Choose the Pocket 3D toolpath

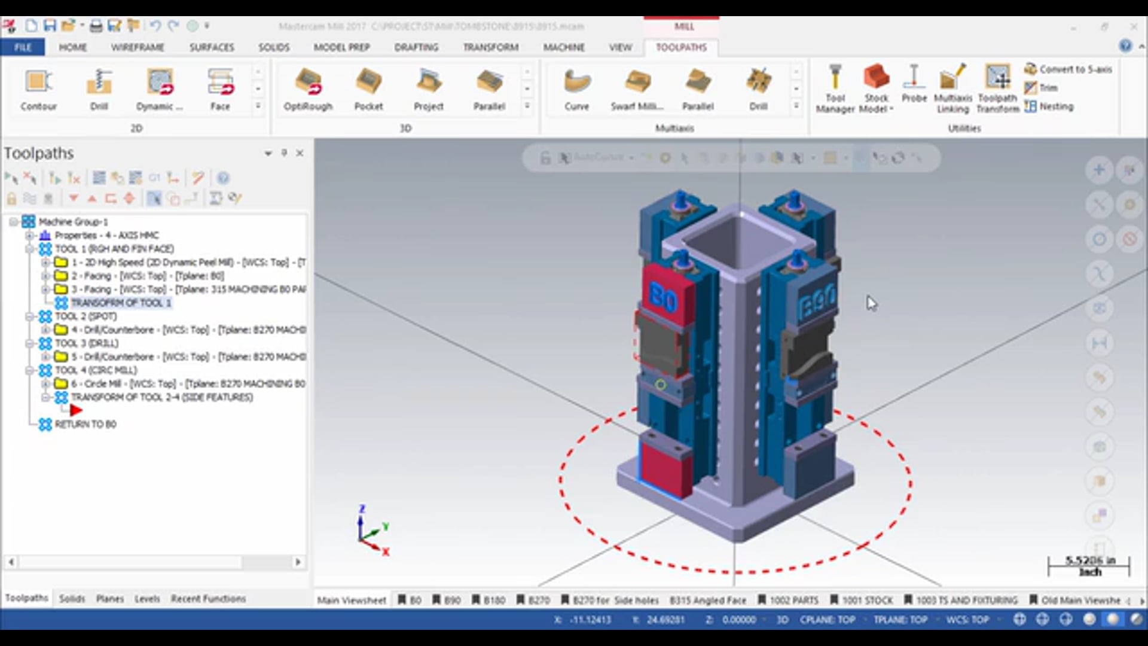(368, 90)
